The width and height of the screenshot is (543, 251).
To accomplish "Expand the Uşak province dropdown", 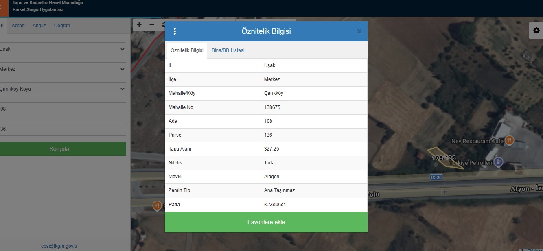I will coord(62,49).
